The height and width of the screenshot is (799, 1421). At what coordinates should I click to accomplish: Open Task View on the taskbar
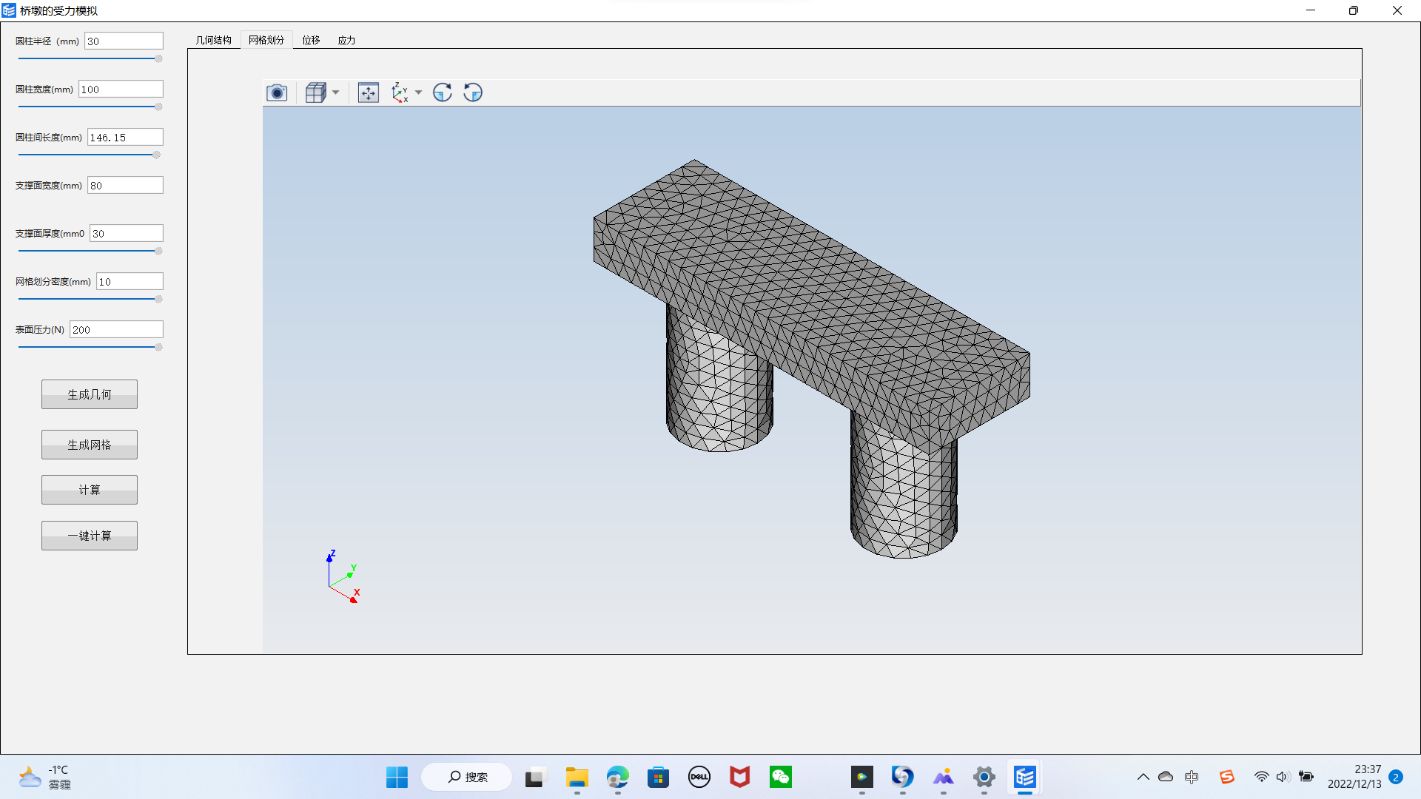click(534, 777)
